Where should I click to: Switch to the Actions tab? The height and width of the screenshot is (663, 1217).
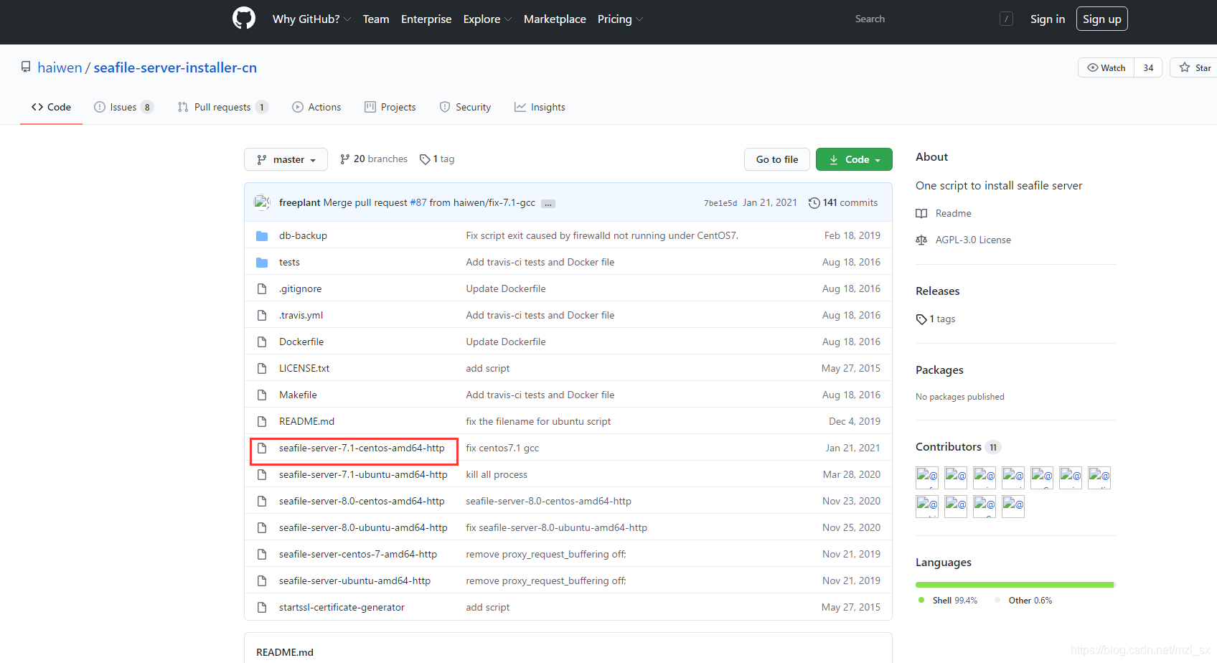coord(316,107)
